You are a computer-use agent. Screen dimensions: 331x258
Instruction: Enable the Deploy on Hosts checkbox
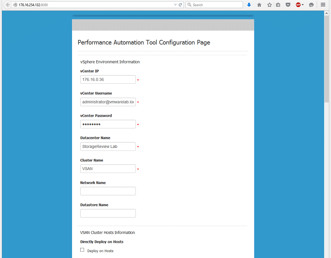(x=82, y=250)
